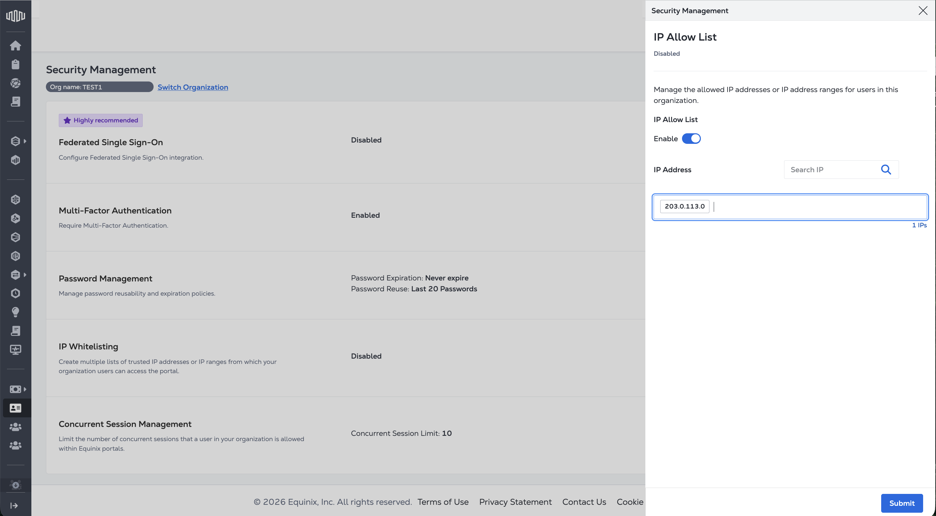Expand the swap-arrows hexagon submenu arrow
This screenshot has height=516, width=936.
tap(25, 275)
